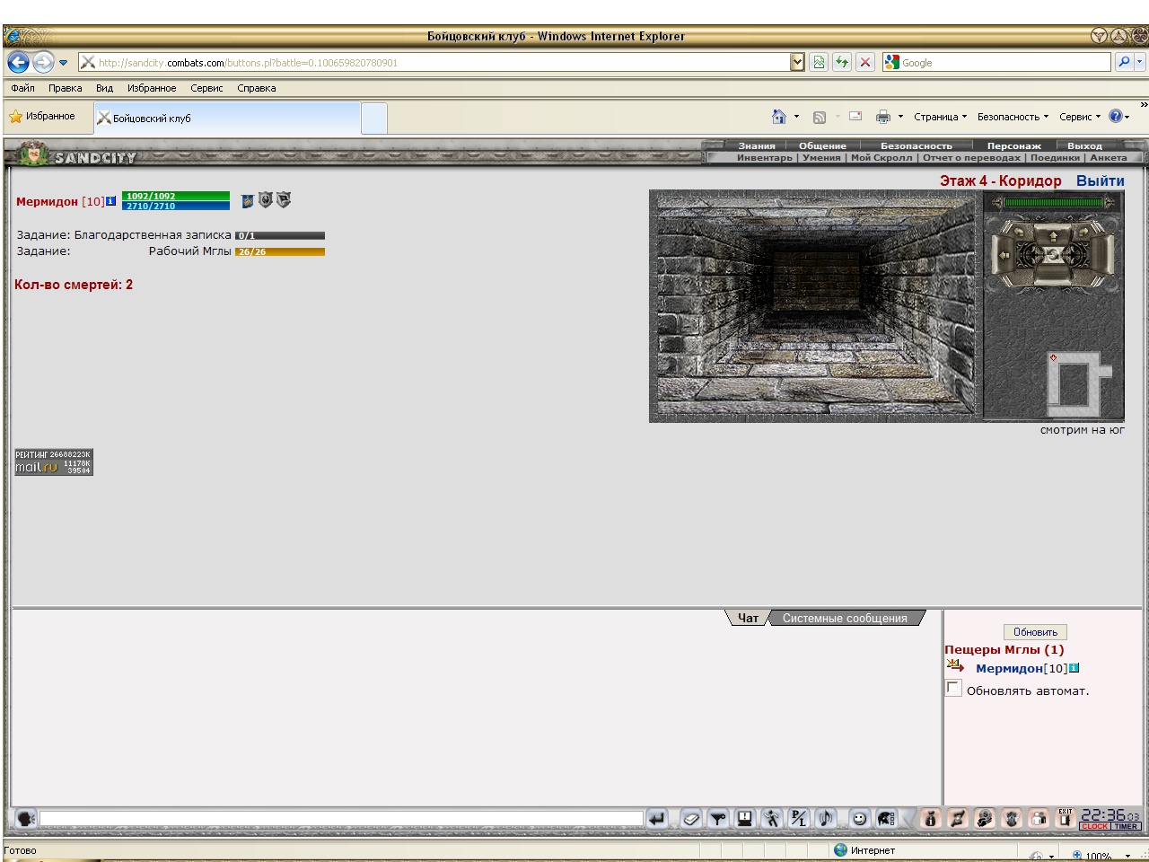Open the smiley emoticons picker
The width and height of the screenshot is (1149, 862).
(x=860, y=819)
